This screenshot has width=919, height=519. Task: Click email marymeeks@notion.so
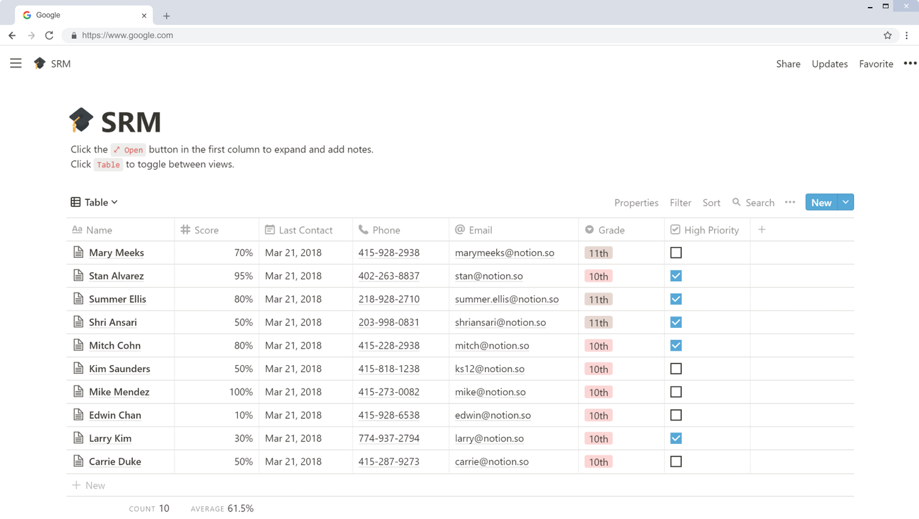(x=504, y=252)
